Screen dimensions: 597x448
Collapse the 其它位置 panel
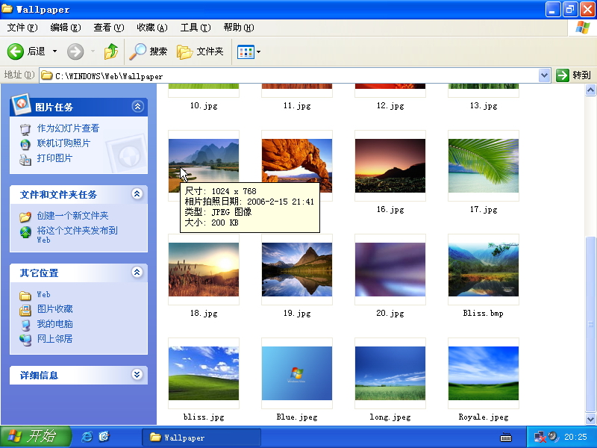click(137, 272)
